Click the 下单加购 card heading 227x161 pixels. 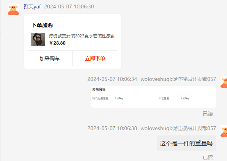point(42,25)
